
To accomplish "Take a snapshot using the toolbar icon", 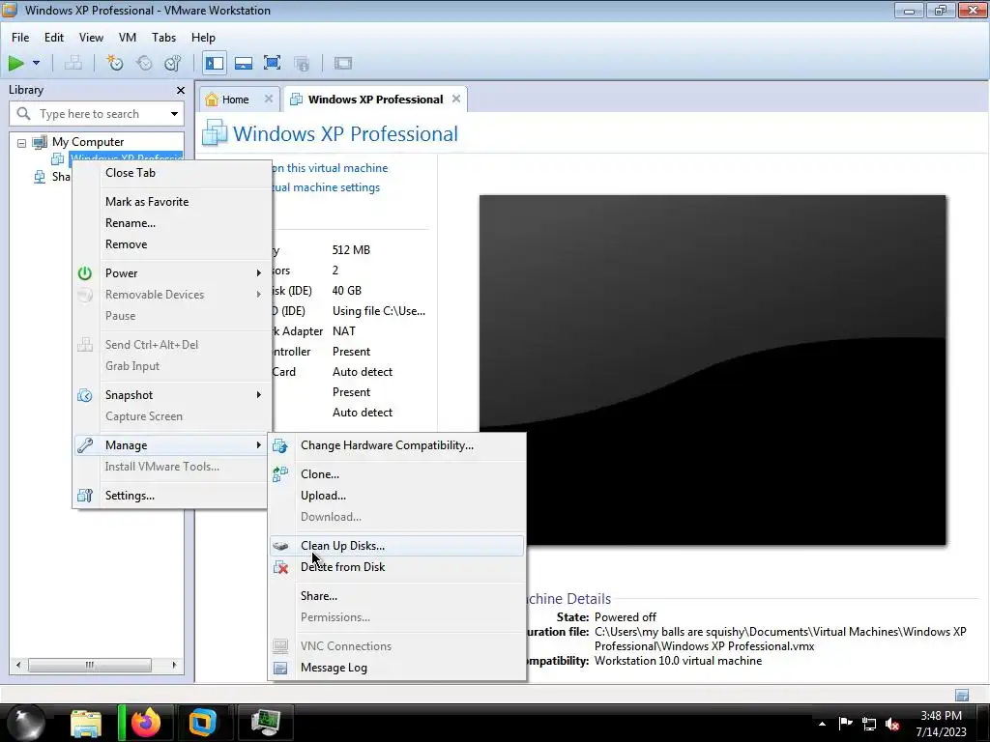I will pos(115,63).
